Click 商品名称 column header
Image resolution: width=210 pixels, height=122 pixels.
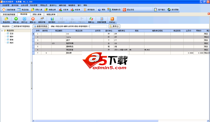(79, 31)
